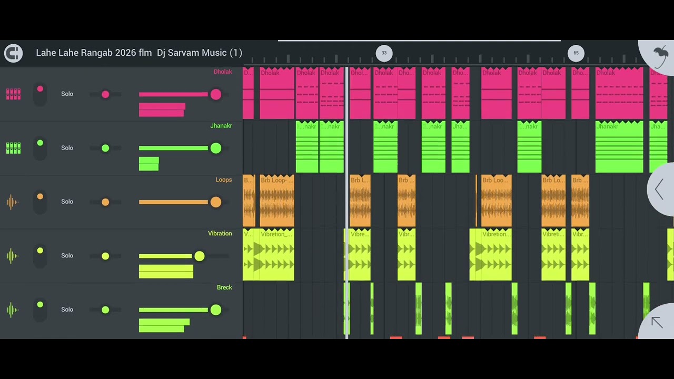Click the Loops volume slider handle
Screen dimensions: 674x379
point(216,202)
